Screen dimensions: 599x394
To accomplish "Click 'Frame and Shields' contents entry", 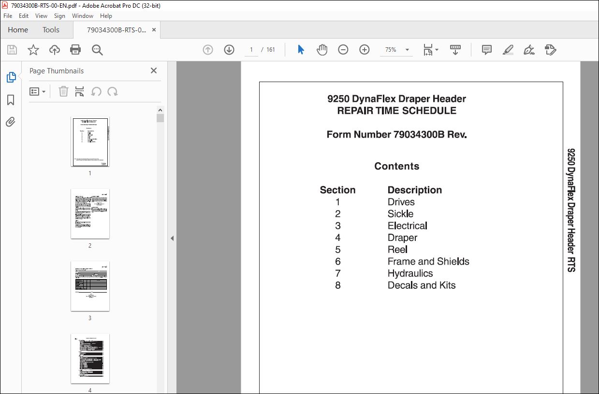I will [x=428, y=261].
